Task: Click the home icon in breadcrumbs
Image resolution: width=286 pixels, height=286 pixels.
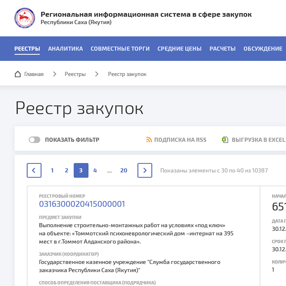Action: click(18, 74)
